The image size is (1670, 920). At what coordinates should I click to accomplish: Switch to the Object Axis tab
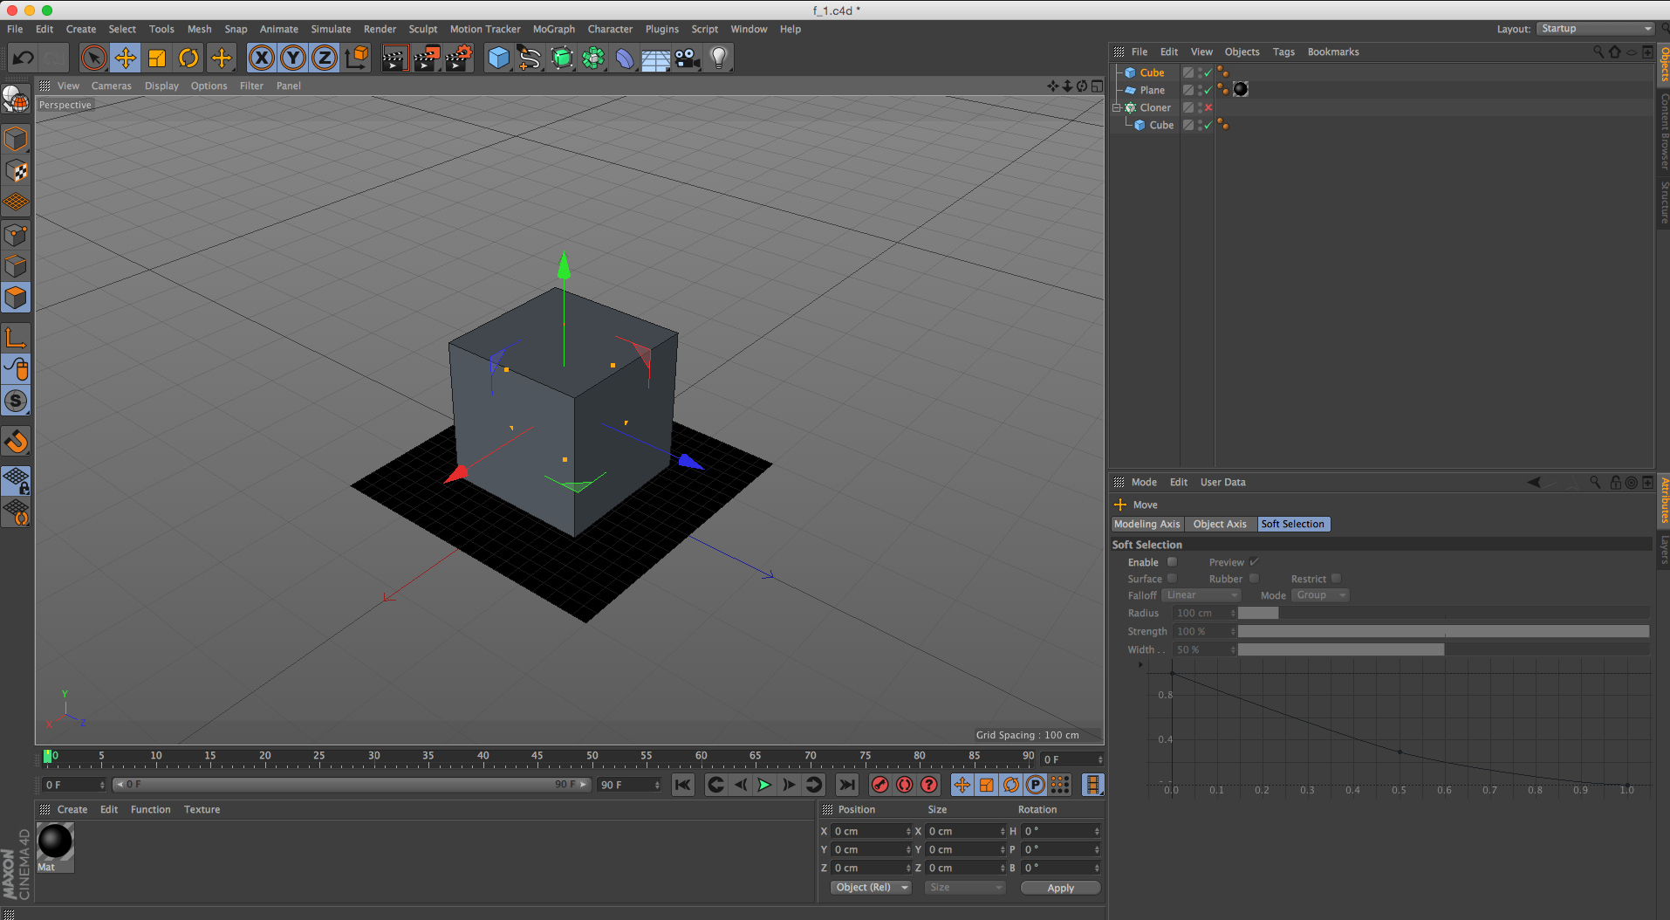1220,524
